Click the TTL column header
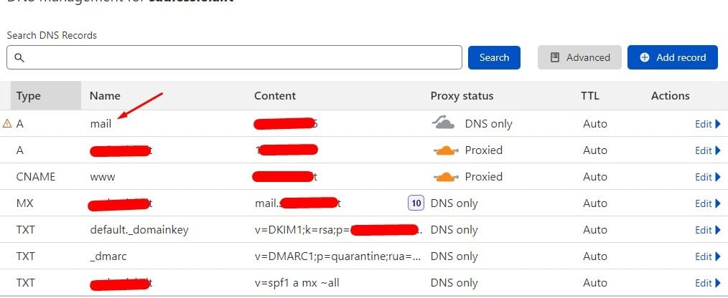This screenshot has height=298, width=728. coord(589,96)
